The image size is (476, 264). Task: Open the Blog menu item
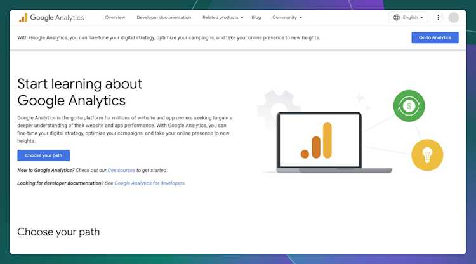click(x=256, y=17)
